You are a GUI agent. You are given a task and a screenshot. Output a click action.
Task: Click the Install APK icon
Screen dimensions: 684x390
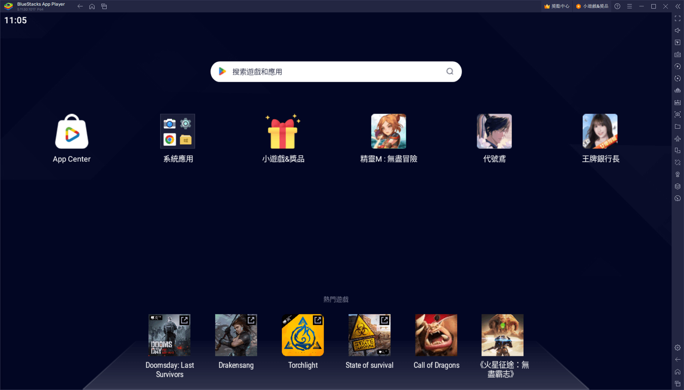click(x=678, y=102)
